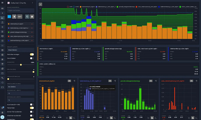
Task: Toggle the 'Statistiken anzeigen' switch
Action: (x=32, y=54)
